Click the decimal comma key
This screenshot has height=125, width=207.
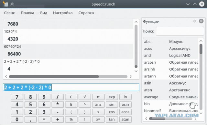(x=30, y=120)
